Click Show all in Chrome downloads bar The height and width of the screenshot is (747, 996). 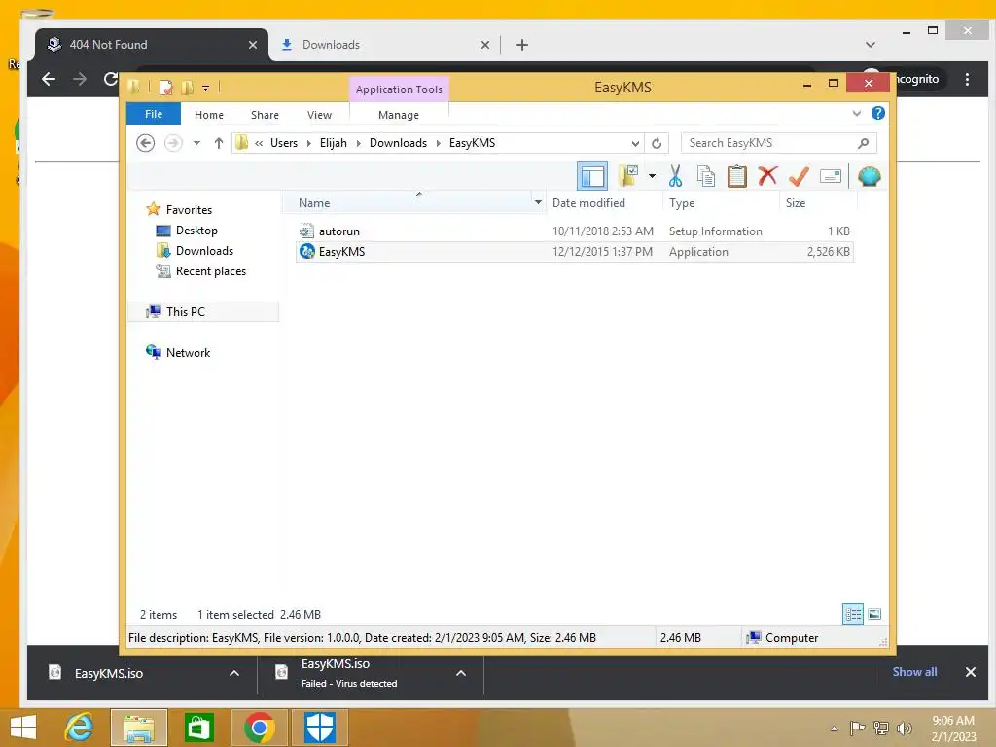[x=914, y=672]
